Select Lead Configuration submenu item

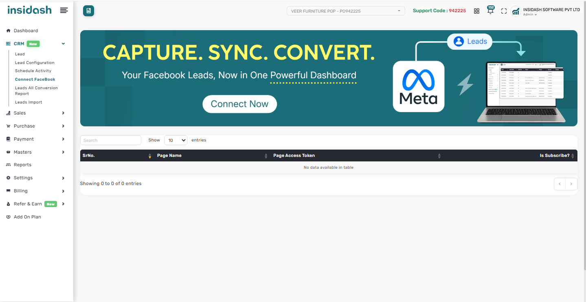coord(35,63)
